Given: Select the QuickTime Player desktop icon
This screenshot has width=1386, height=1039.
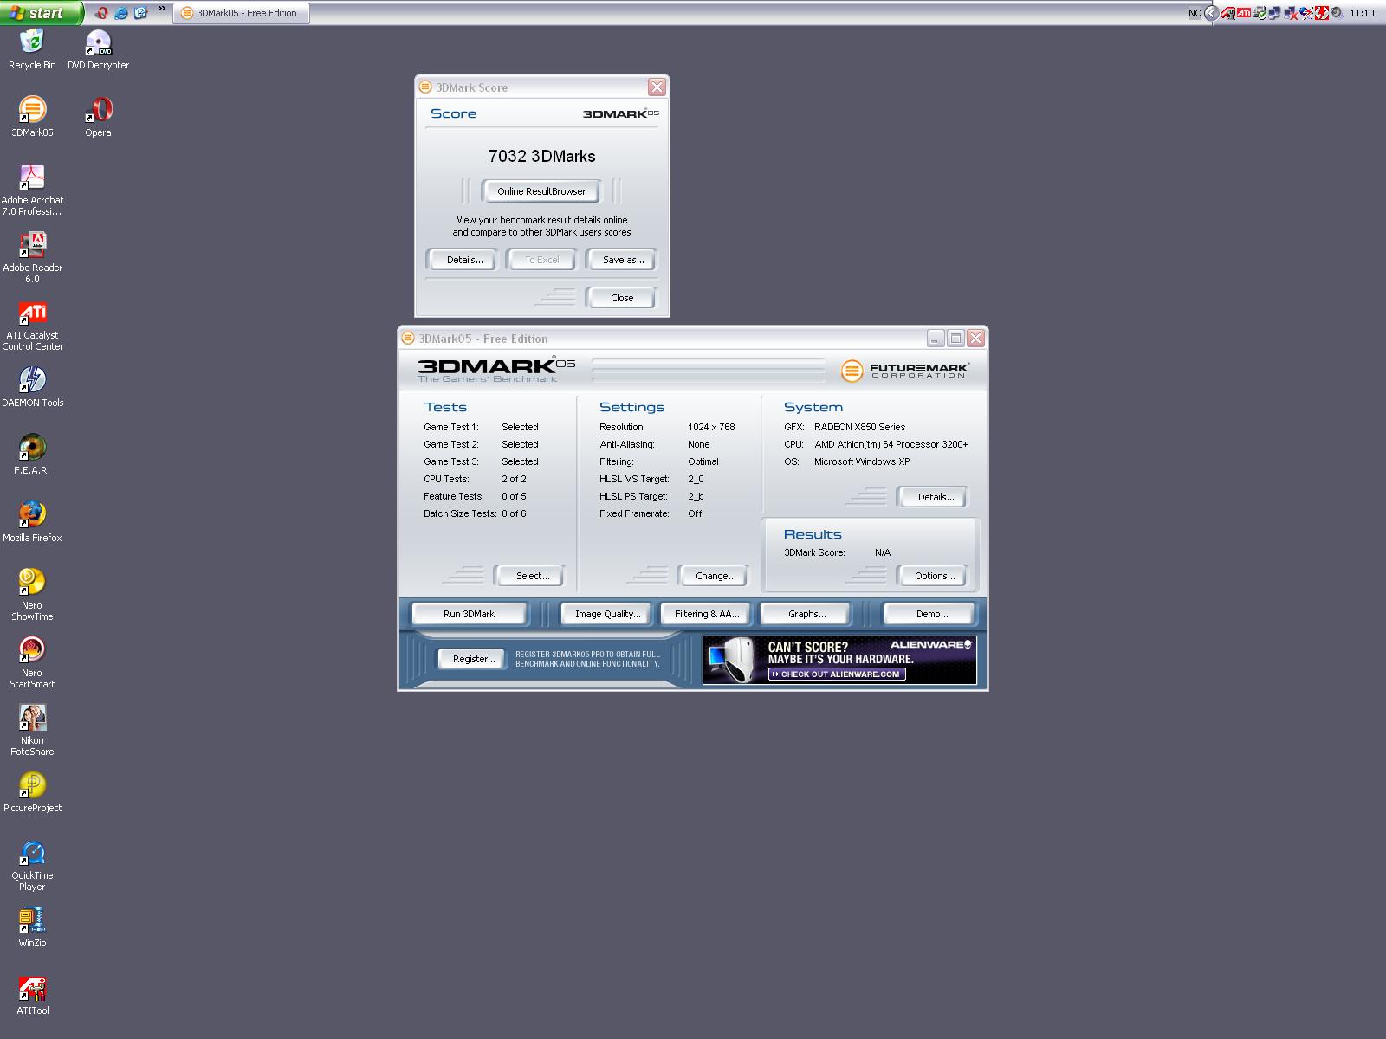Looking at the screenshot, I should [32, 865].
